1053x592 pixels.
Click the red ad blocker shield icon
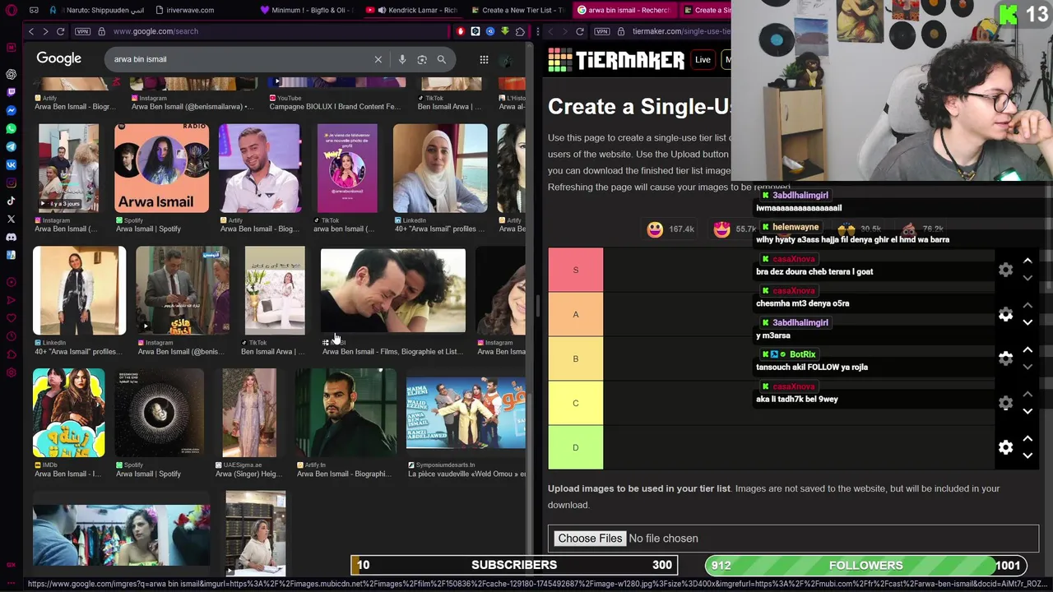(x=461, y=31)
